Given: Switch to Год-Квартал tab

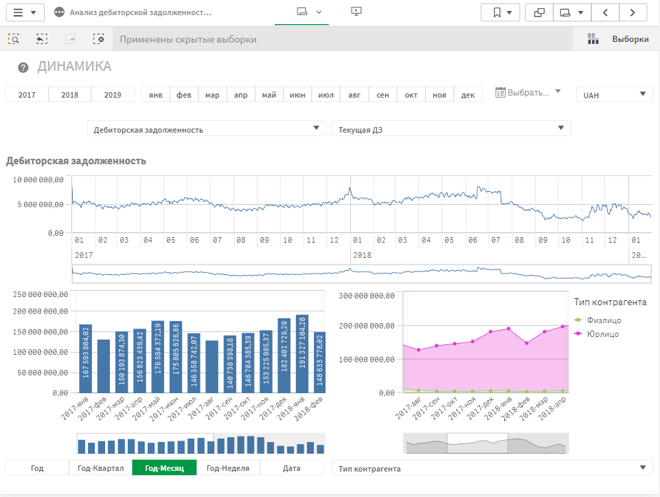Looking at the screenshot, I should coord(100,468).
